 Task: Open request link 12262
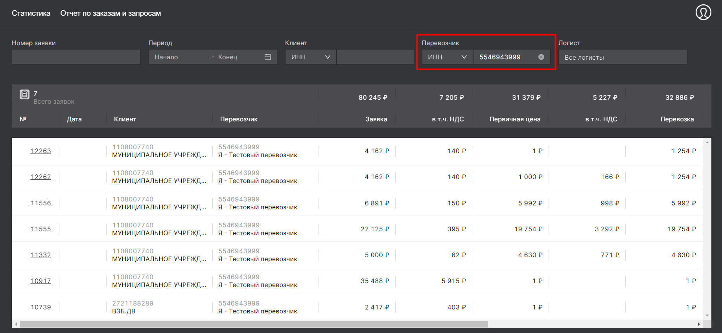[41, 177]
